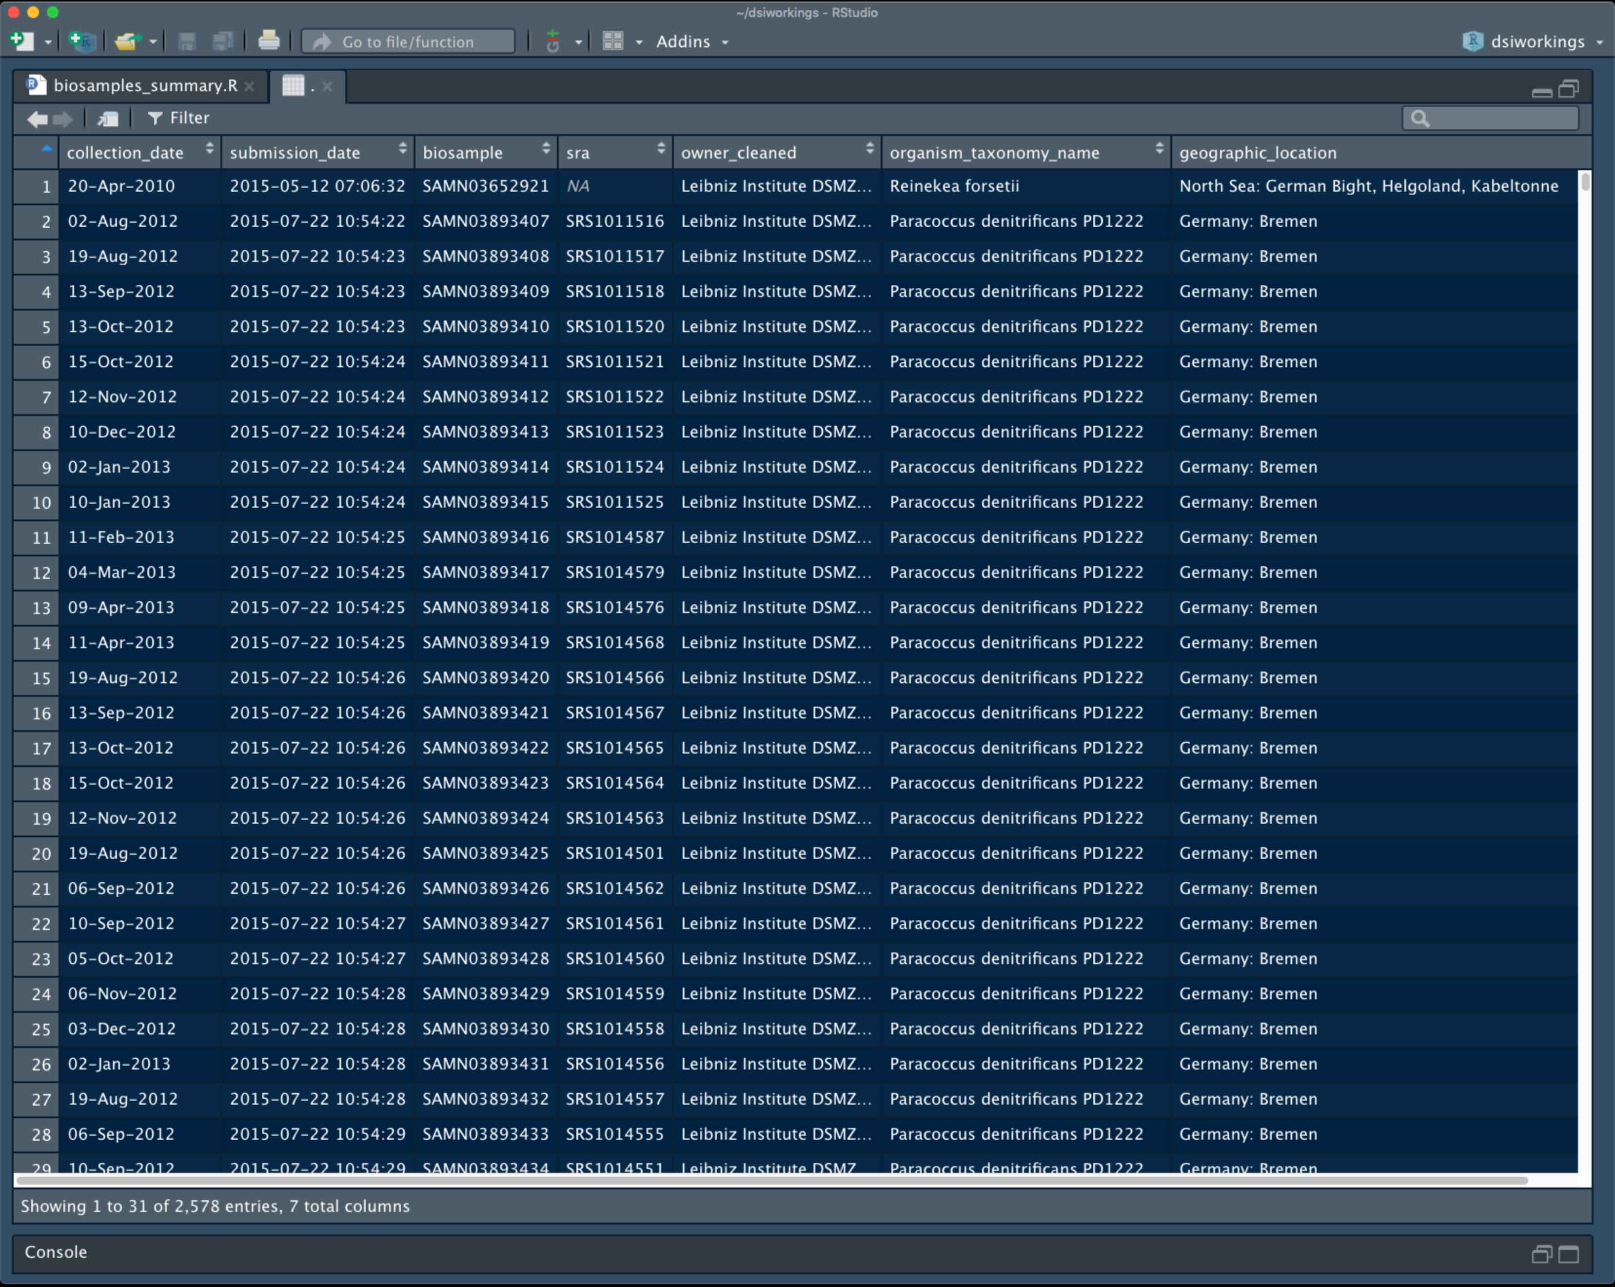Click biosample cell SAMN03893430

pos(485,1029)
